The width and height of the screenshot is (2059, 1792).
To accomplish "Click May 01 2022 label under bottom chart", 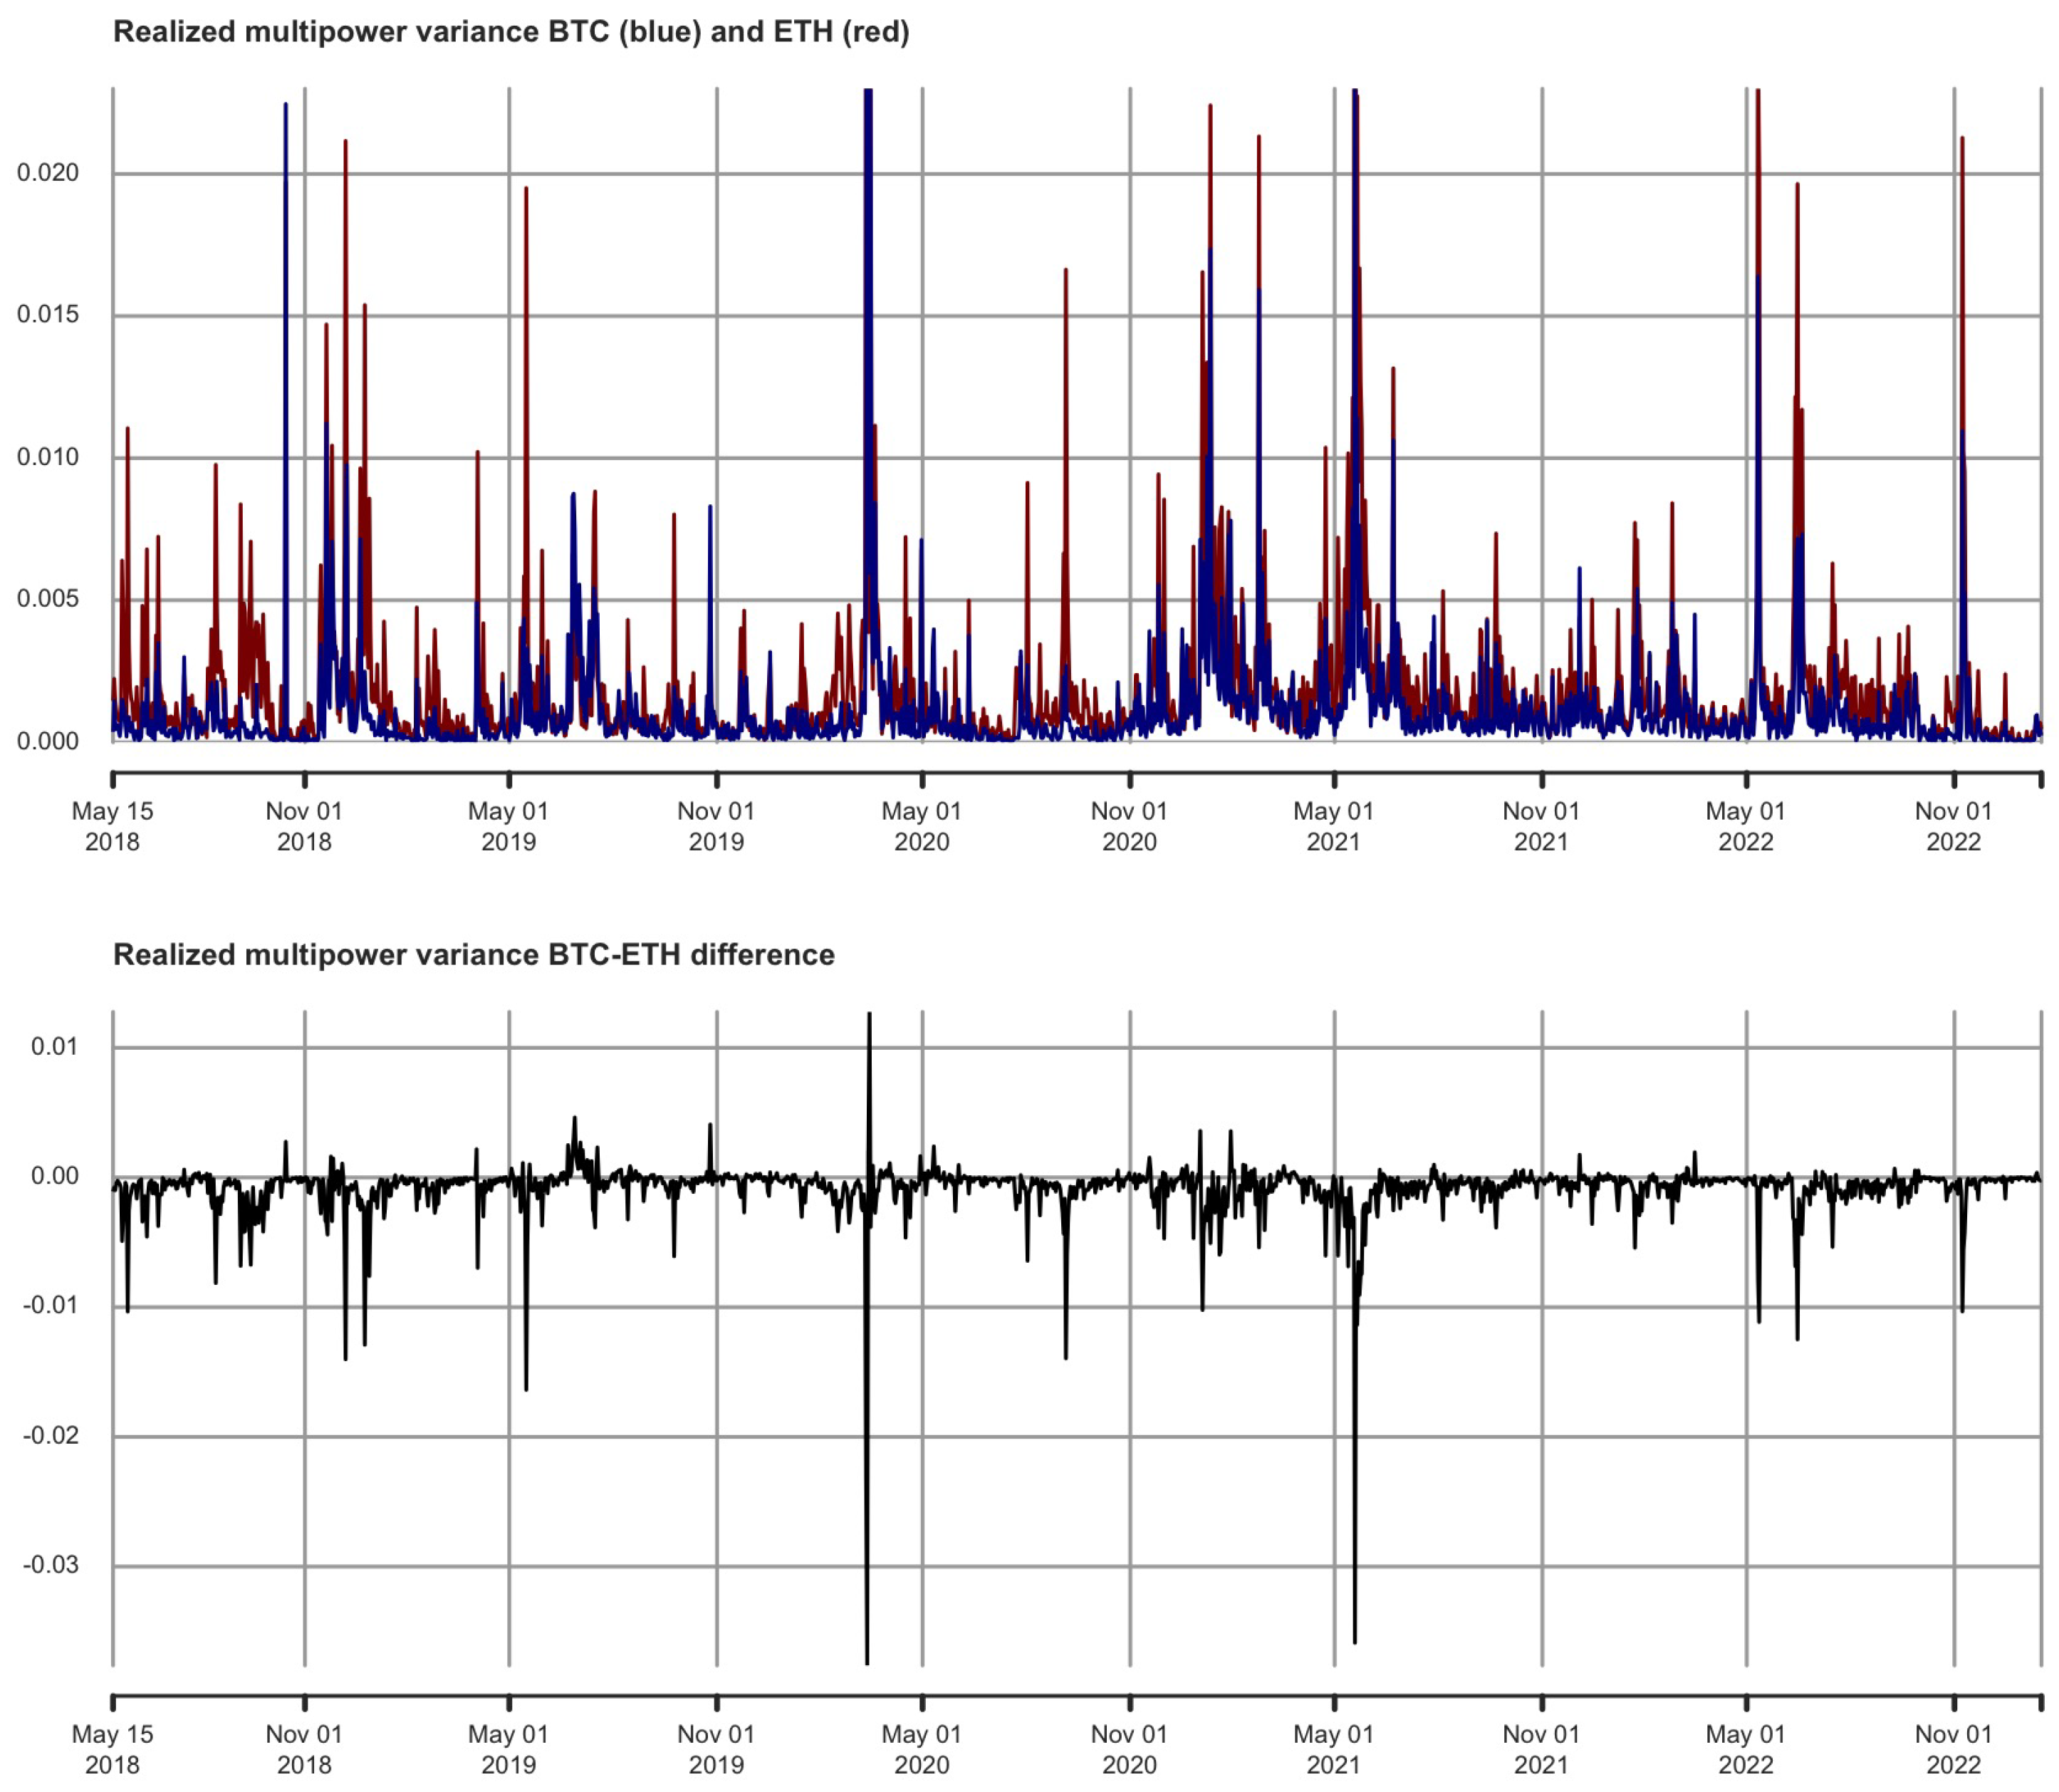I will (x=1745, y=1749).
